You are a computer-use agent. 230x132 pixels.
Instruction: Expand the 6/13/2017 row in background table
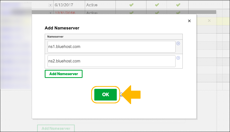(x=50, y=5)
